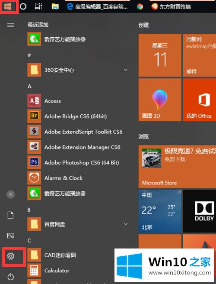Screen dimensions: 216x284
Task: Open the calendar tile 星期三 11
Action: (x=160, y=55)
